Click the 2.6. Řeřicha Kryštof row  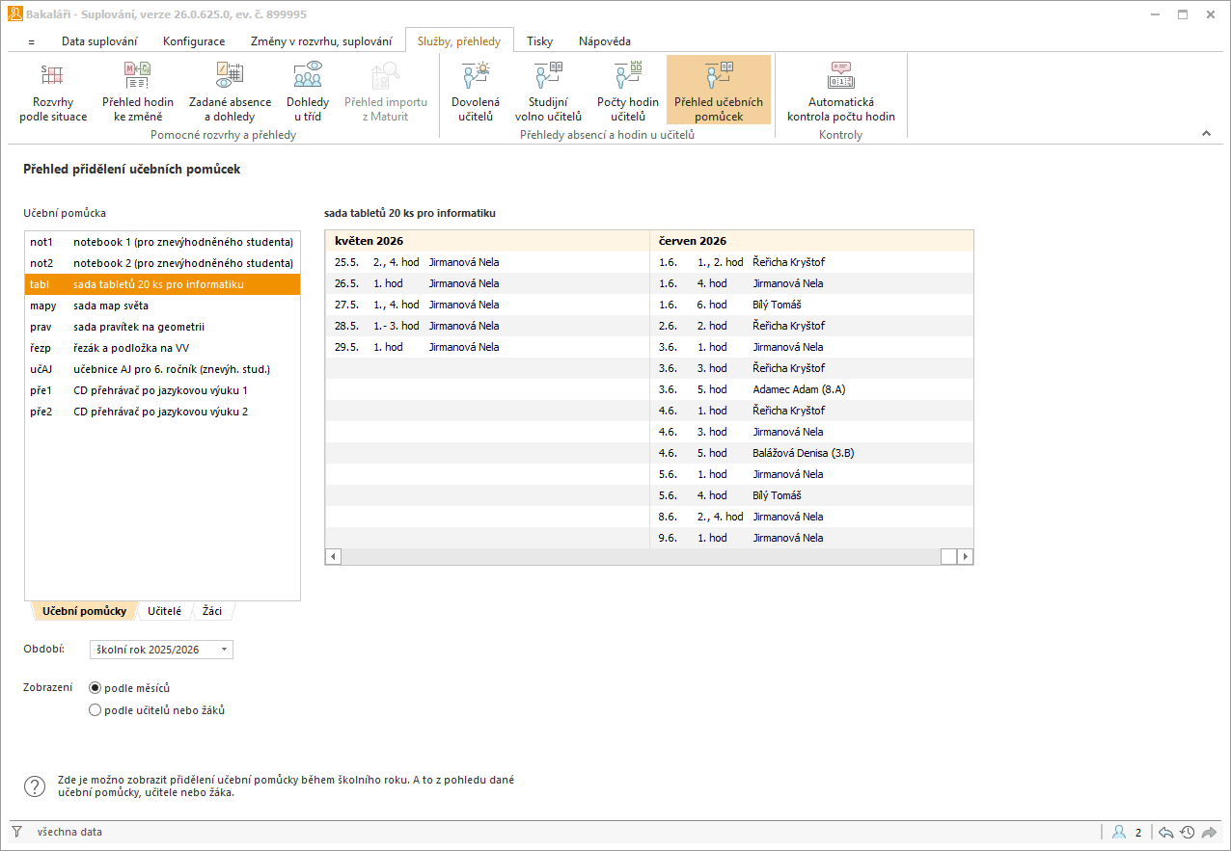pyautogui.click(x=812, y=326)
